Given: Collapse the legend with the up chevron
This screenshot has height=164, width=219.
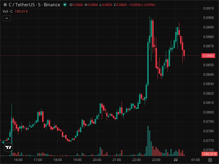Looking at the screenshot, I should coord(6,18).
